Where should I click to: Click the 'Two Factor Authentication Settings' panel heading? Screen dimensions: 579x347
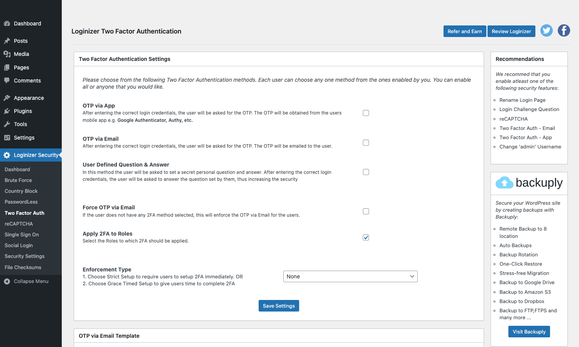pos(125,59)
